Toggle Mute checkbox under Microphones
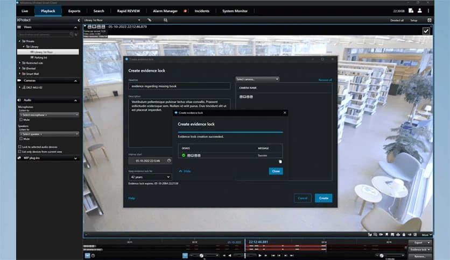This screenshot has height=260, width=450. click(x=20, y=120)
